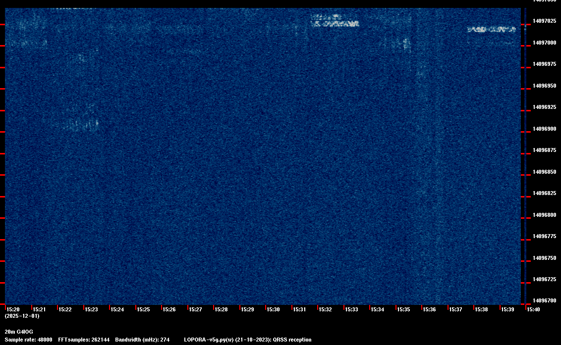
Task: Click the Sample rate: 48000 text
Action: pos(29,340)
